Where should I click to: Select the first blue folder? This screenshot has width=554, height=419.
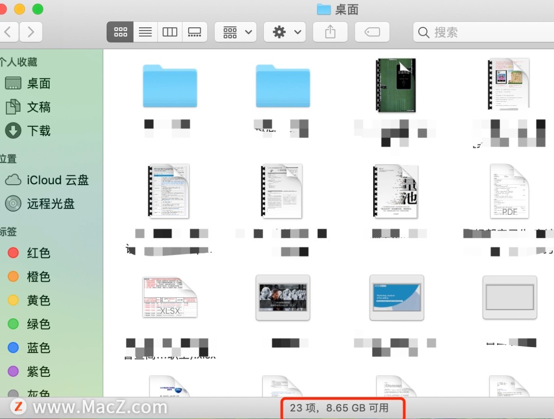tap(170, 86)
